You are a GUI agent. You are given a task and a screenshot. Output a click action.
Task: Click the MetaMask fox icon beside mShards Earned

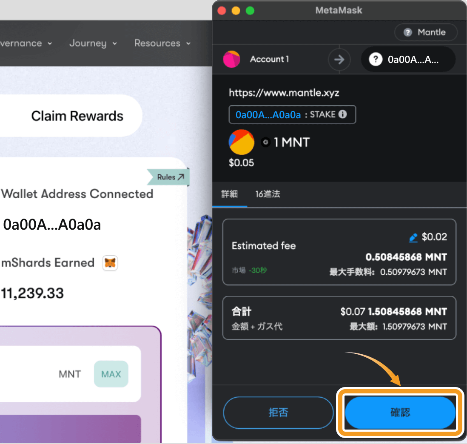pyautogui.click(x=110, y=263)
